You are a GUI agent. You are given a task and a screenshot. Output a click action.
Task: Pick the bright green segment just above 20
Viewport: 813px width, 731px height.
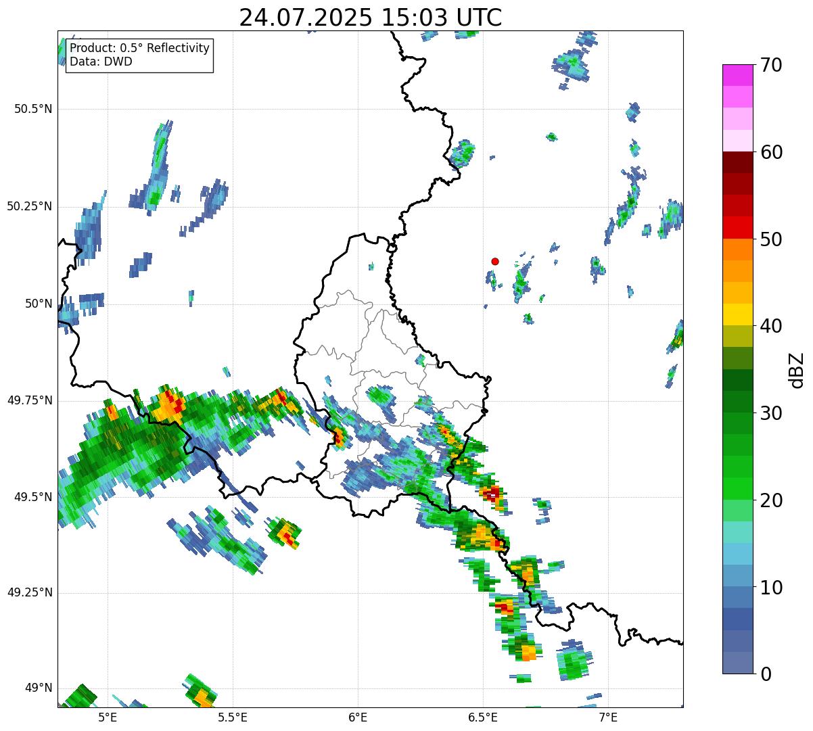pyautogui.click(x=738, y=488)
